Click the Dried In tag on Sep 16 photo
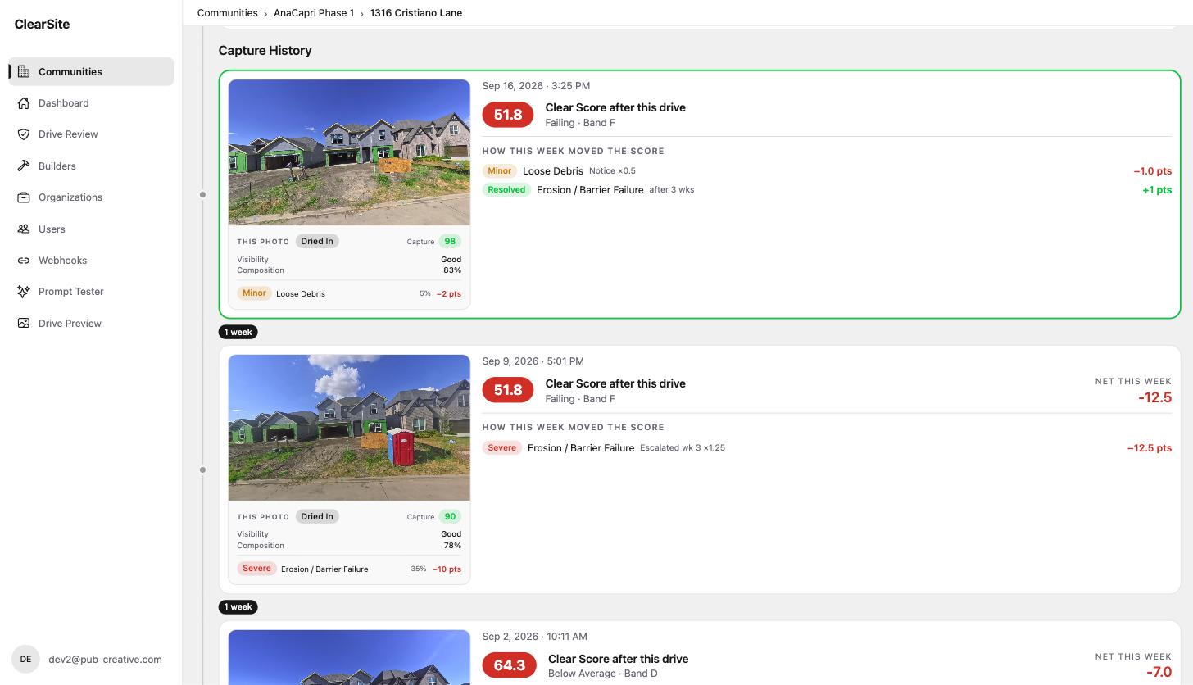The image size is (1193, 685). tap(317, 242)
